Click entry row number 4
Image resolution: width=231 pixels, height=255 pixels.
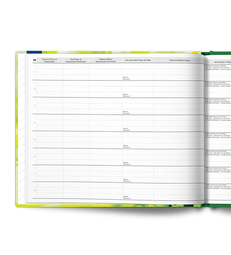pos(35,123)
